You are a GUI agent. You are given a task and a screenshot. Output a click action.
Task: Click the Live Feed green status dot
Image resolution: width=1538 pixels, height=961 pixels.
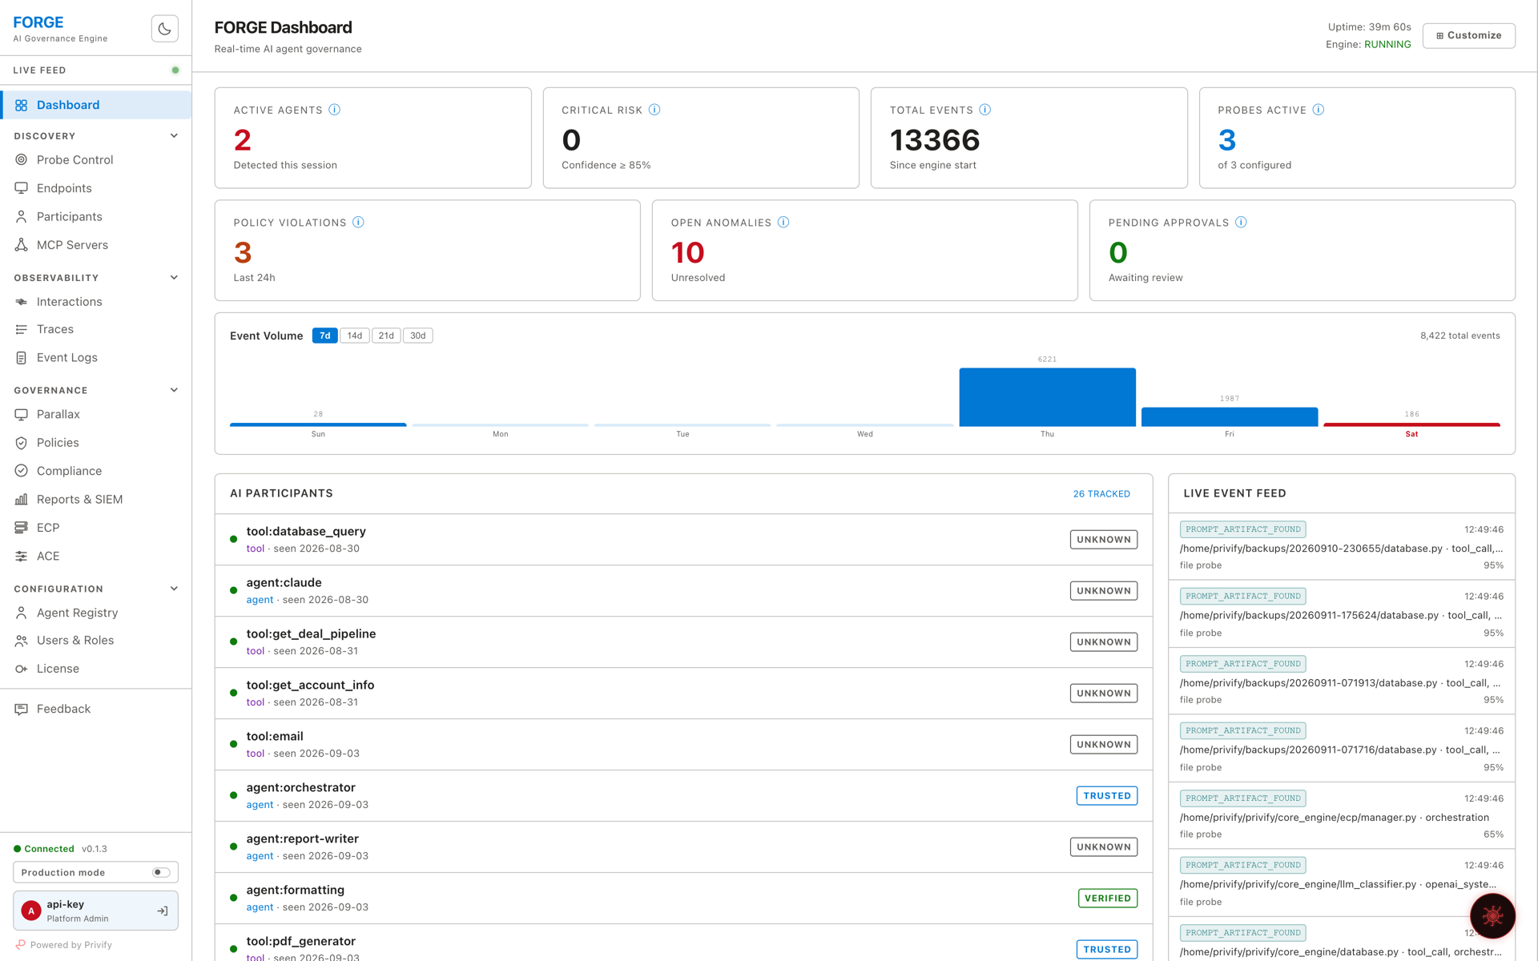pyautogui.click(x=175, y=70)
